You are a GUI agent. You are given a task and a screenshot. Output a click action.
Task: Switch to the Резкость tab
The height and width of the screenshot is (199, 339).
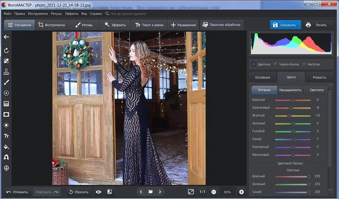tap(319, 77)
